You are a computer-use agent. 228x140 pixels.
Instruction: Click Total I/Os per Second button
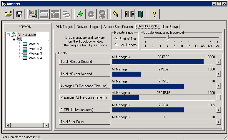(85, 62)
